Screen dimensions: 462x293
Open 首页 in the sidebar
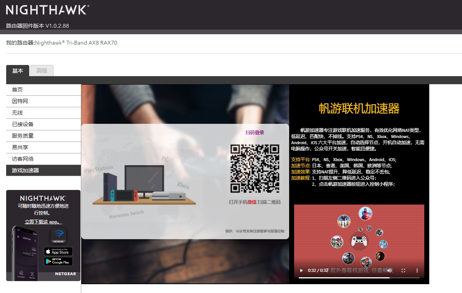click(x=44, y=90)
